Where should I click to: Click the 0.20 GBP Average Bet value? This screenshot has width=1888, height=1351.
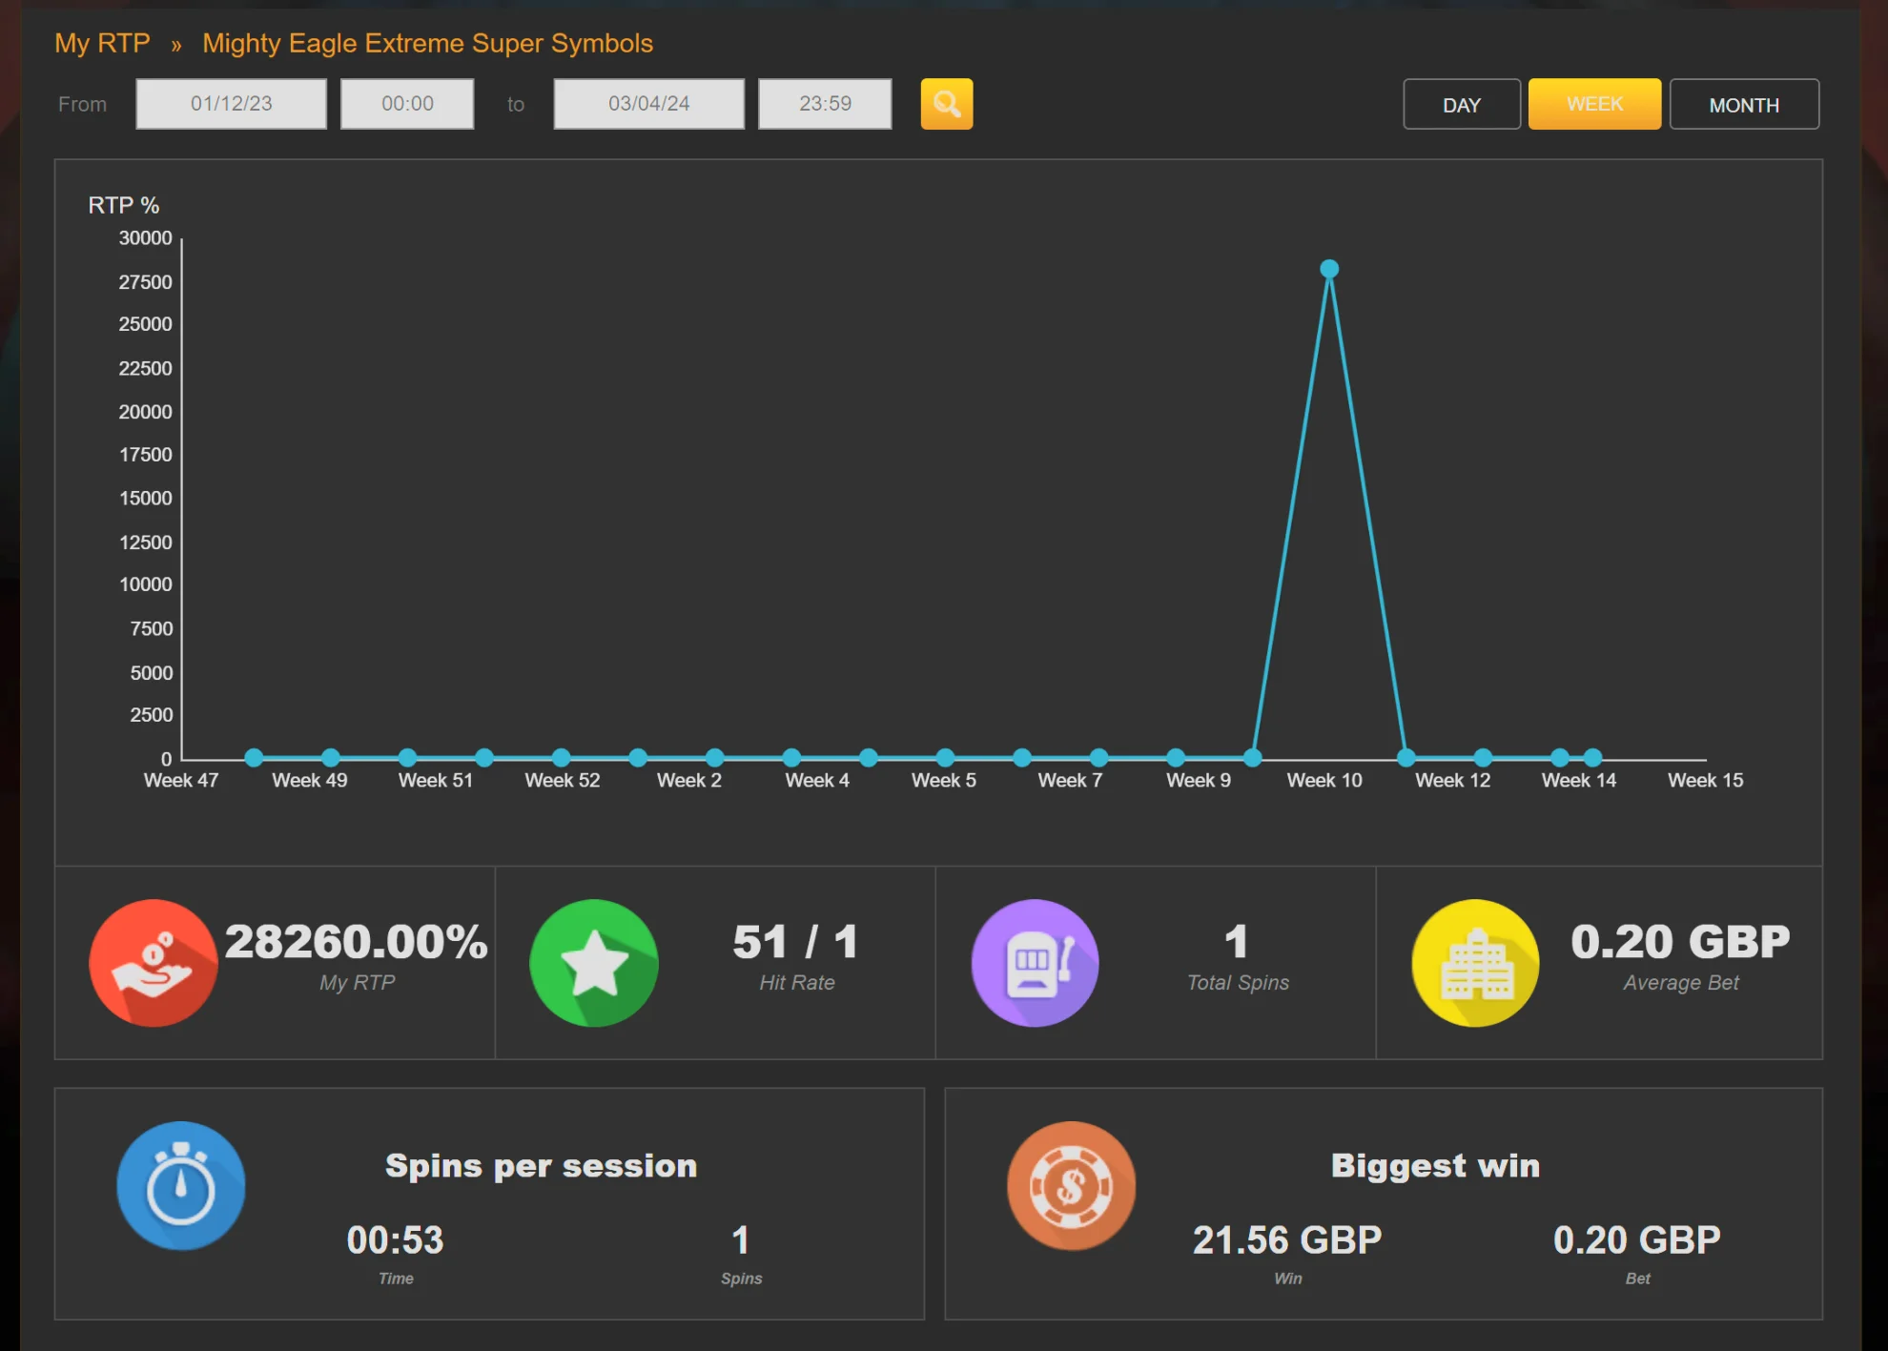[1680, 942]
